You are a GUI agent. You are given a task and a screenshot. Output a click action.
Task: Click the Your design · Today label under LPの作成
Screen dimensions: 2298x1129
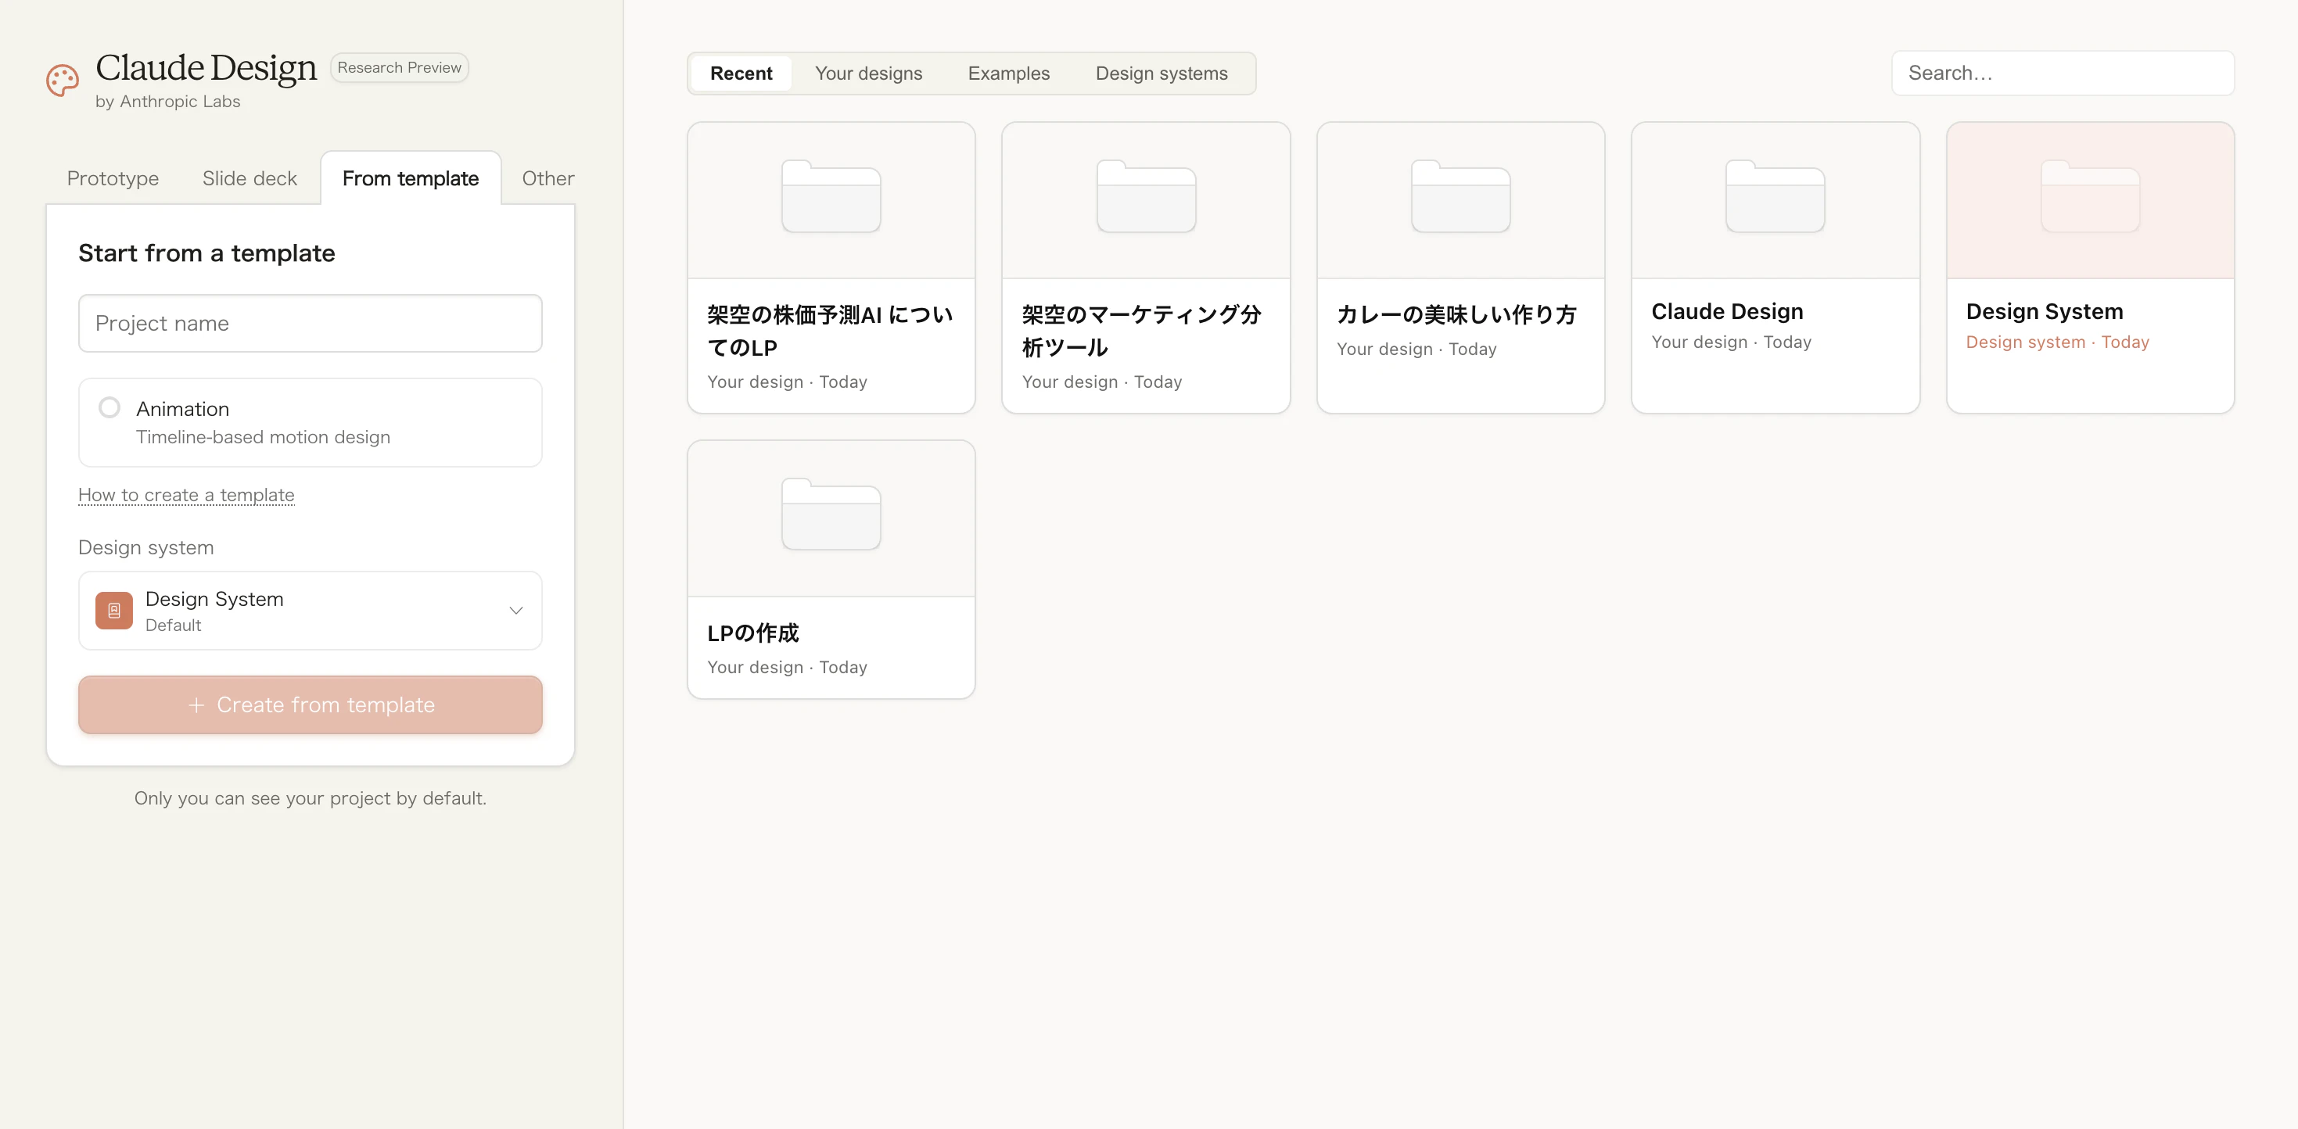click(787, 667)
